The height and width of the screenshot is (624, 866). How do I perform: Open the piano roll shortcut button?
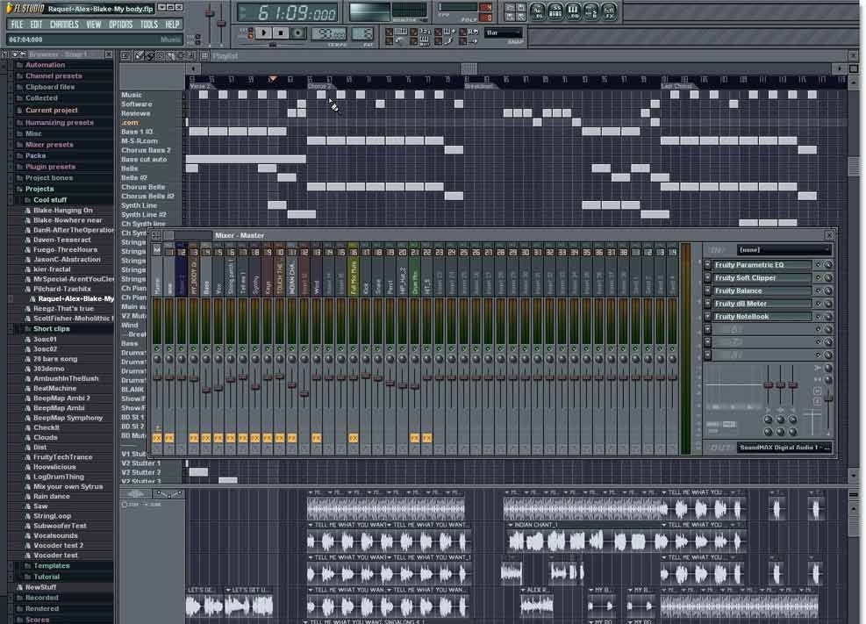pos(573,11)
